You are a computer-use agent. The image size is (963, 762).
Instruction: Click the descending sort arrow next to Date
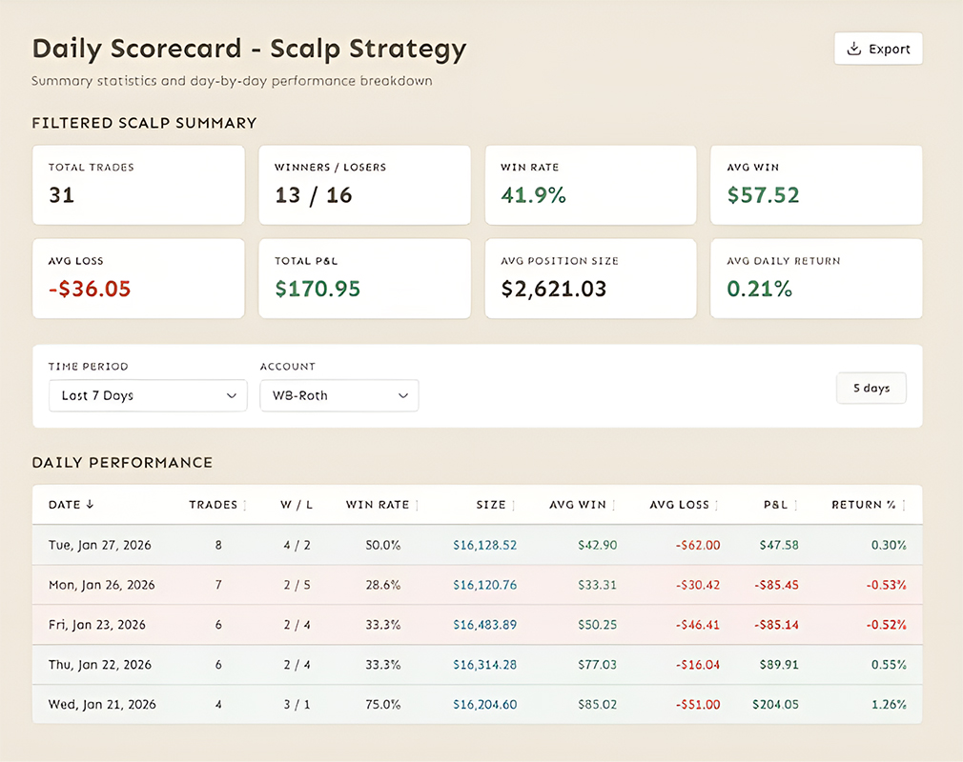89,505
